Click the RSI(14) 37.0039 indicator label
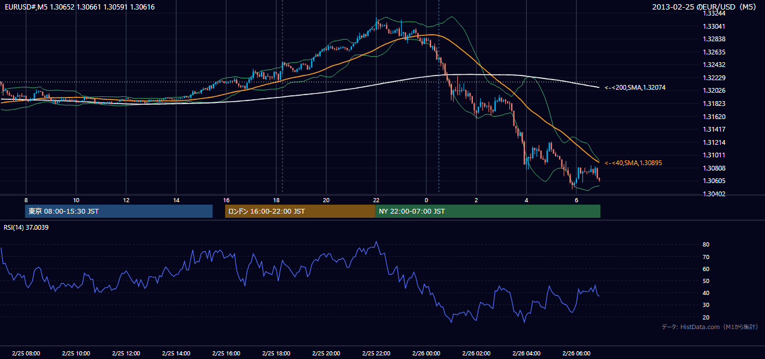Viewport: 765px width, 359px height. point(26,227)
